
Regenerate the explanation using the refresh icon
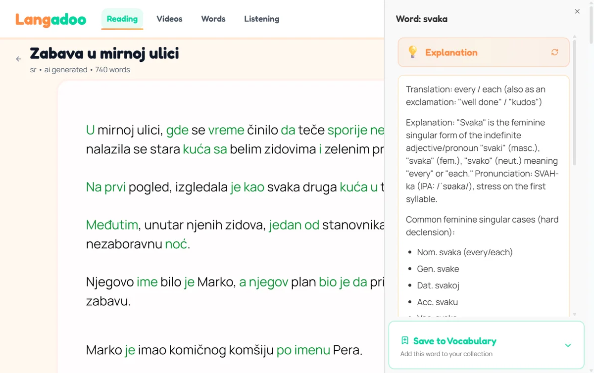(554, 52)
